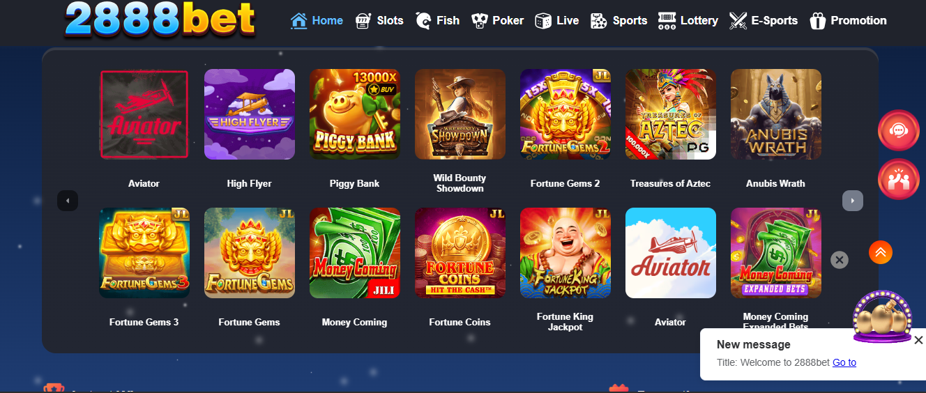
Task: Open the red customer support headset icon
Action: click(899, 130)
